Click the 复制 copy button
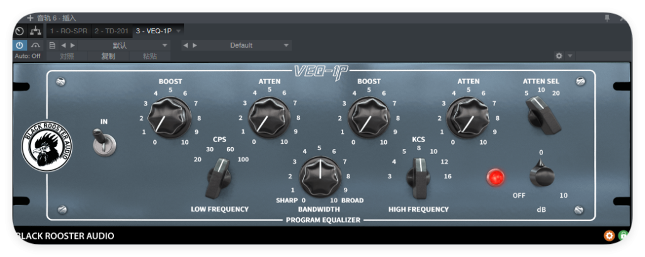This screenshot has height=257, width=645. pyautogui.click(x=108, y=57)
